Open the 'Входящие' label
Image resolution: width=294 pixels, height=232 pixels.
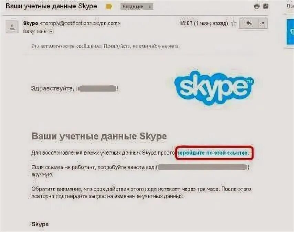pyautogui.click(x=133, y=7)
